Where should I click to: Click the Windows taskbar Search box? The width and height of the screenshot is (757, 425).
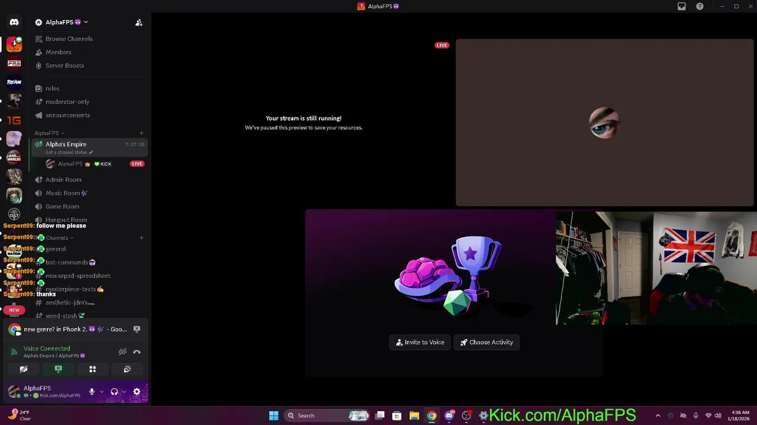(x=328, y=416)
